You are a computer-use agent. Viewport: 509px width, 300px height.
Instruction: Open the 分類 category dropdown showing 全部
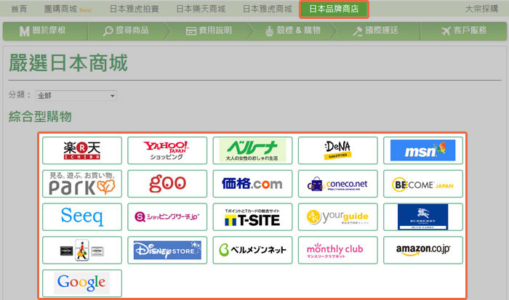coord(76,96)
